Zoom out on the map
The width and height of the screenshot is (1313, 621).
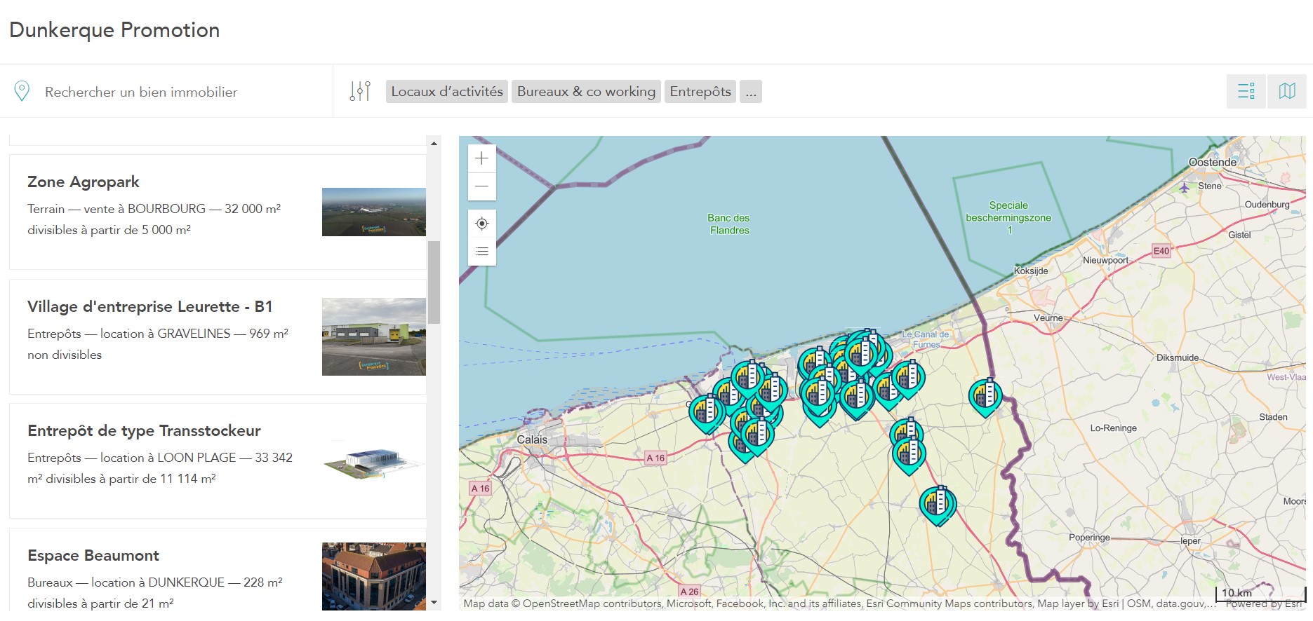click(481, 186)
